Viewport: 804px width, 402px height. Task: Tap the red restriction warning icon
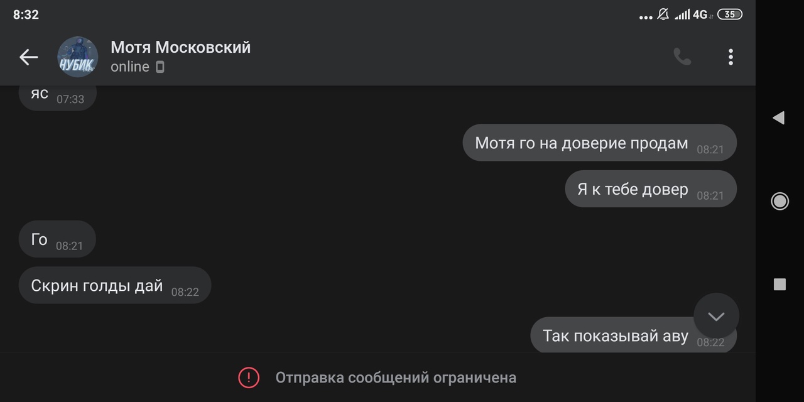click(x=249, y=378)
